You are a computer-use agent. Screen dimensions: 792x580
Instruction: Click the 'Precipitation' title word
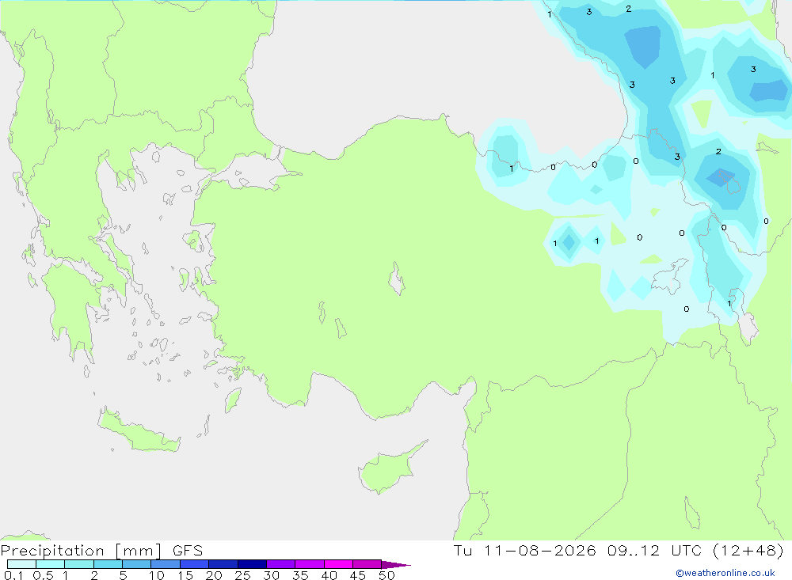click(x=52, y=551)
